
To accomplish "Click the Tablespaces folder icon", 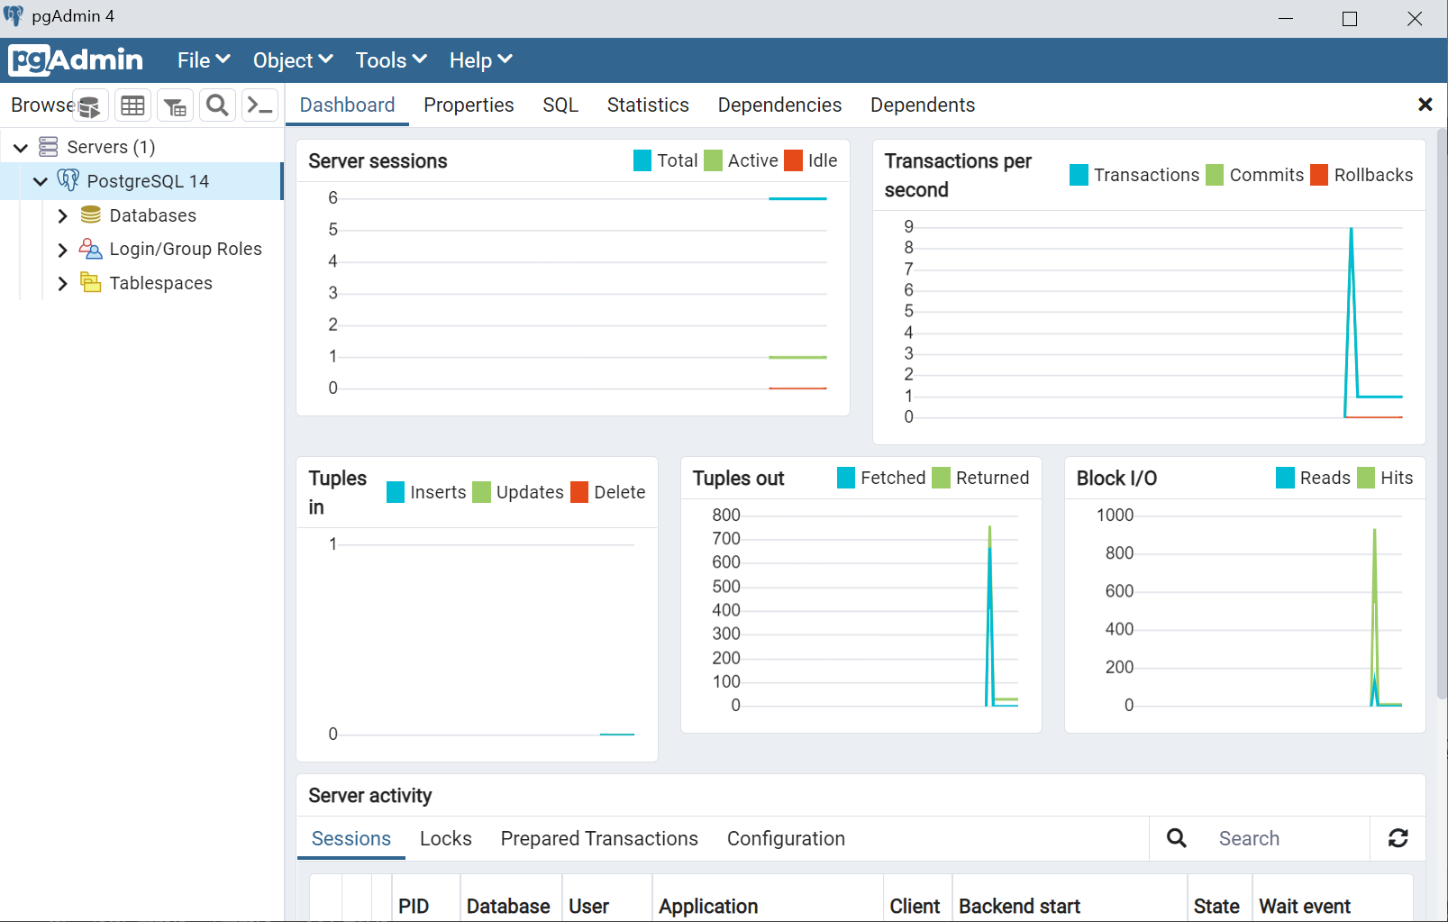I will pyautogui.click(x=90, y=283).
